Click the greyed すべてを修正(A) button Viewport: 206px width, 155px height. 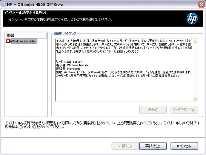[184, 110]
